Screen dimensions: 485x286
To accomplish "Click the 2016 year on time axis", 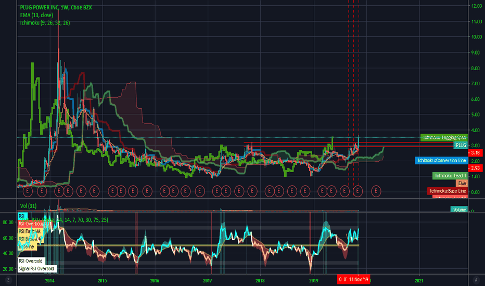I will click(x=155, y=280).
